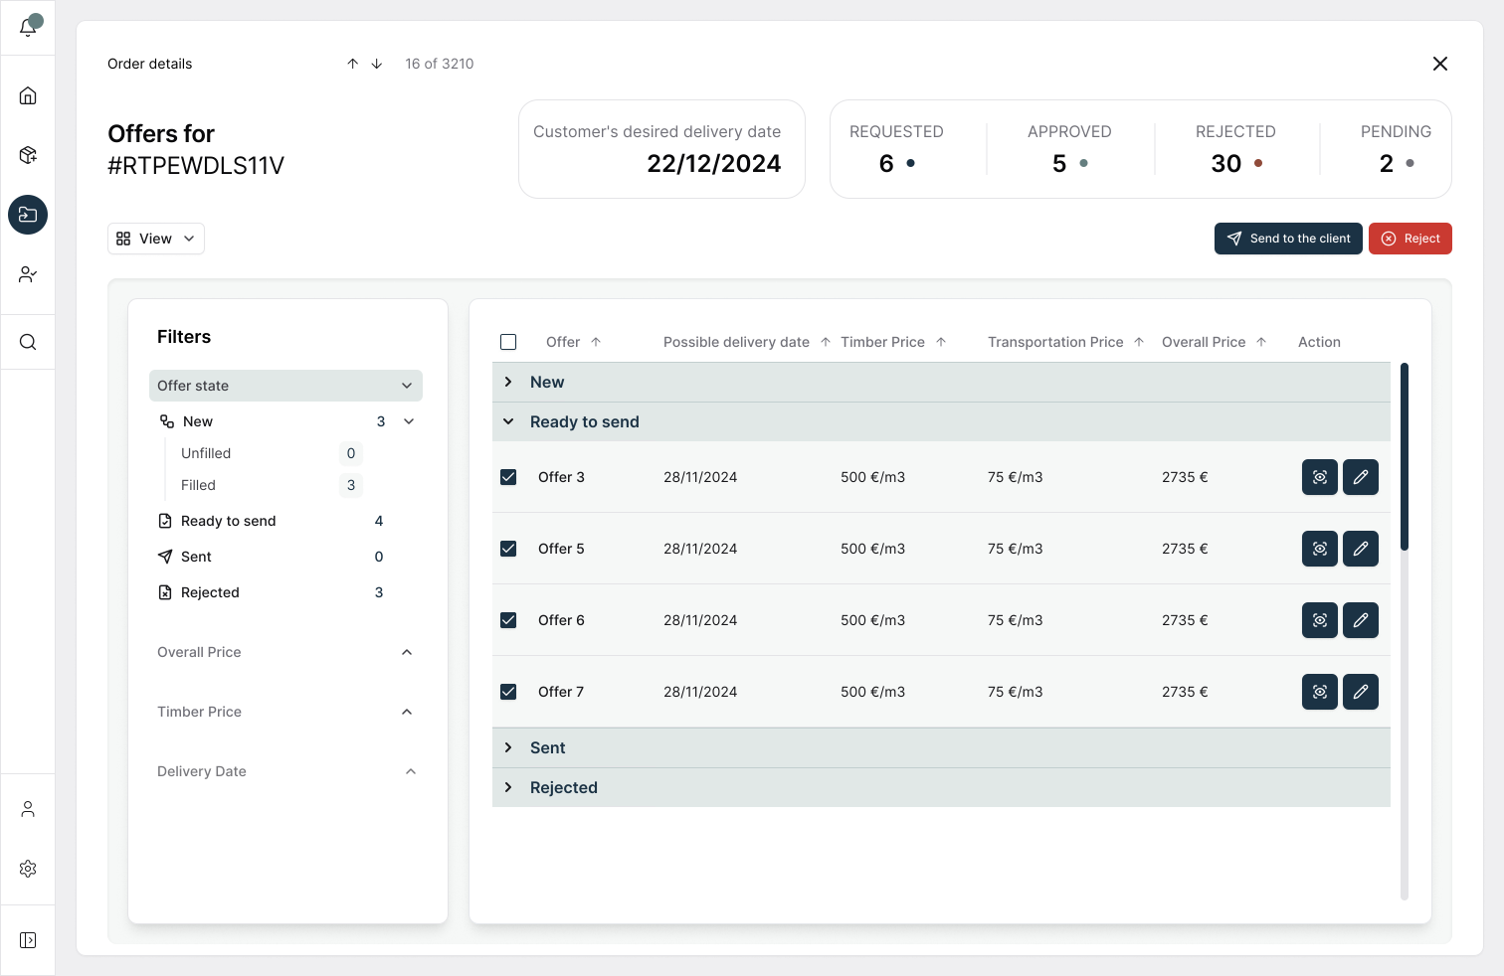1504x976 pixels.
Task: Click the PENDING count card
Action: point(1396,149)
